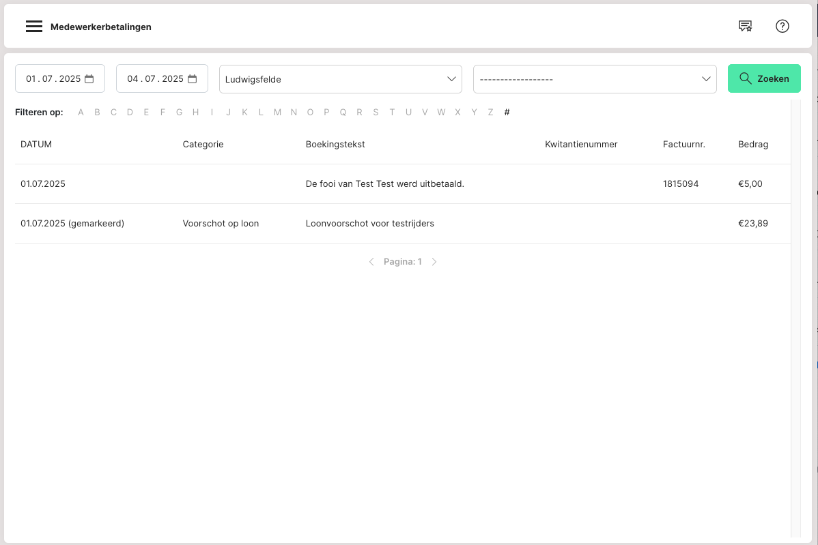818x545 pixels.
Task: Filter by letter C
Action: (113, 112)
